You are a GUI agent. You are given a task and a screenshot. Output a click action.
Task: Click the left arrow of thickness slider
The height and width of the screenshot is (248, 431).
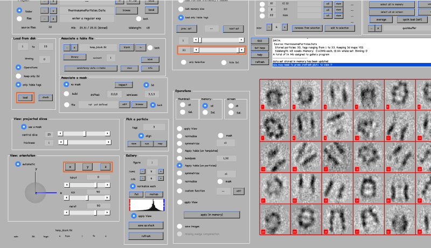tap(60, 143)
